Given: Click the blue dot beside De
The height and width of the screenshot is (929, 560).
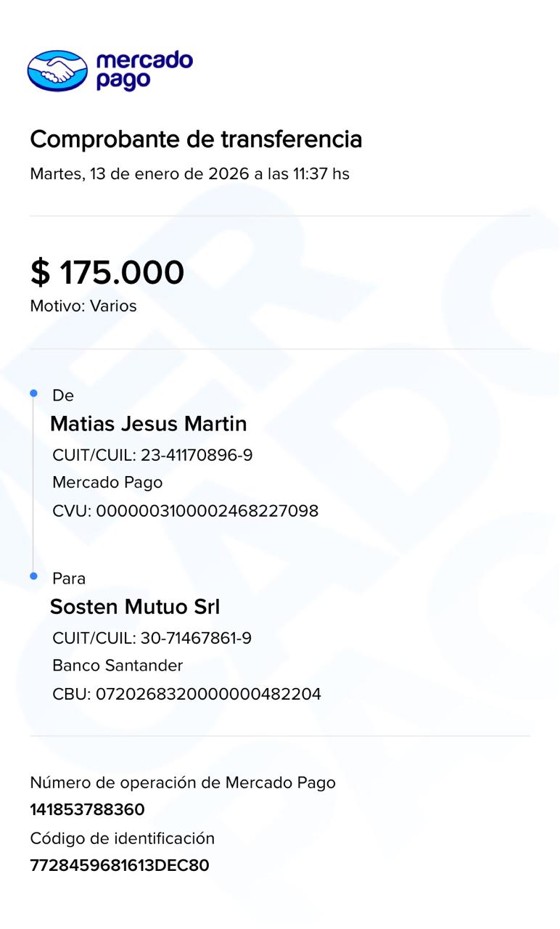Looking at the screenshot, I should point(33,393).
